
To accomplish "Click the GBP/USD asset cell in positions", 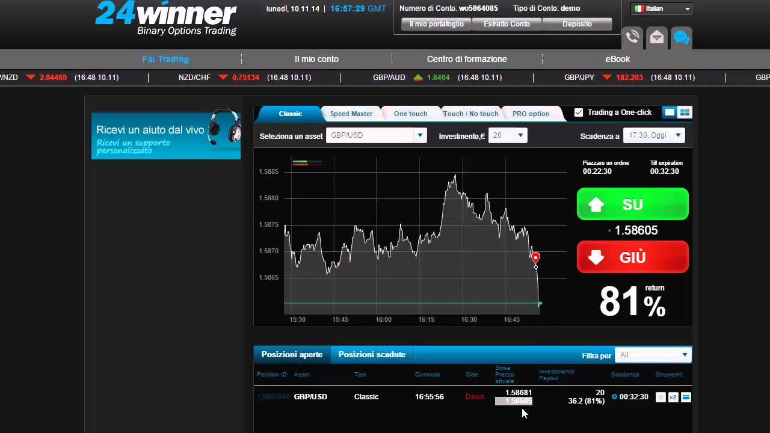I will coord(310,397).
